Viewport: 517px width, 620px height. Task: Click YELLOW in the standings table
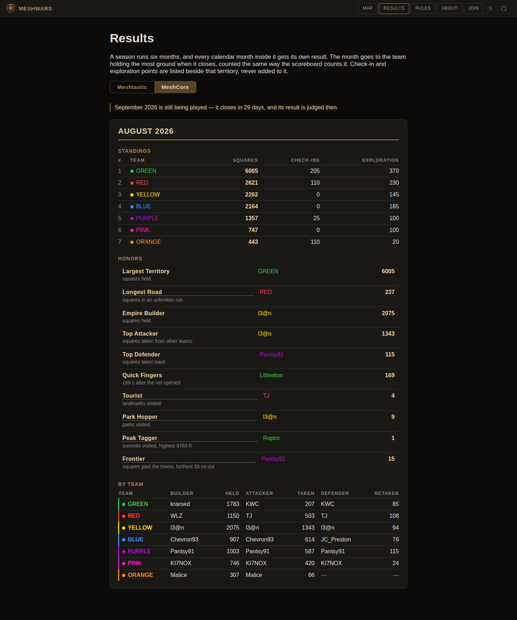click(x=148, y=195)
